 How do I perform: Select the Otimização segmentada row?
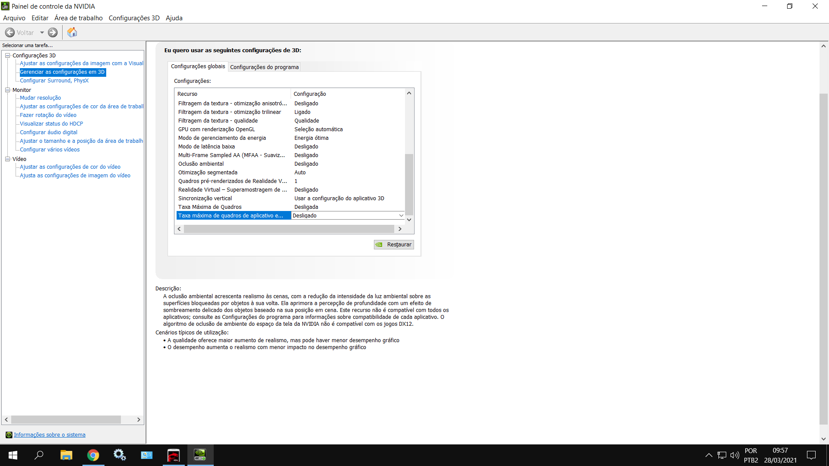[x=290, y=173]
